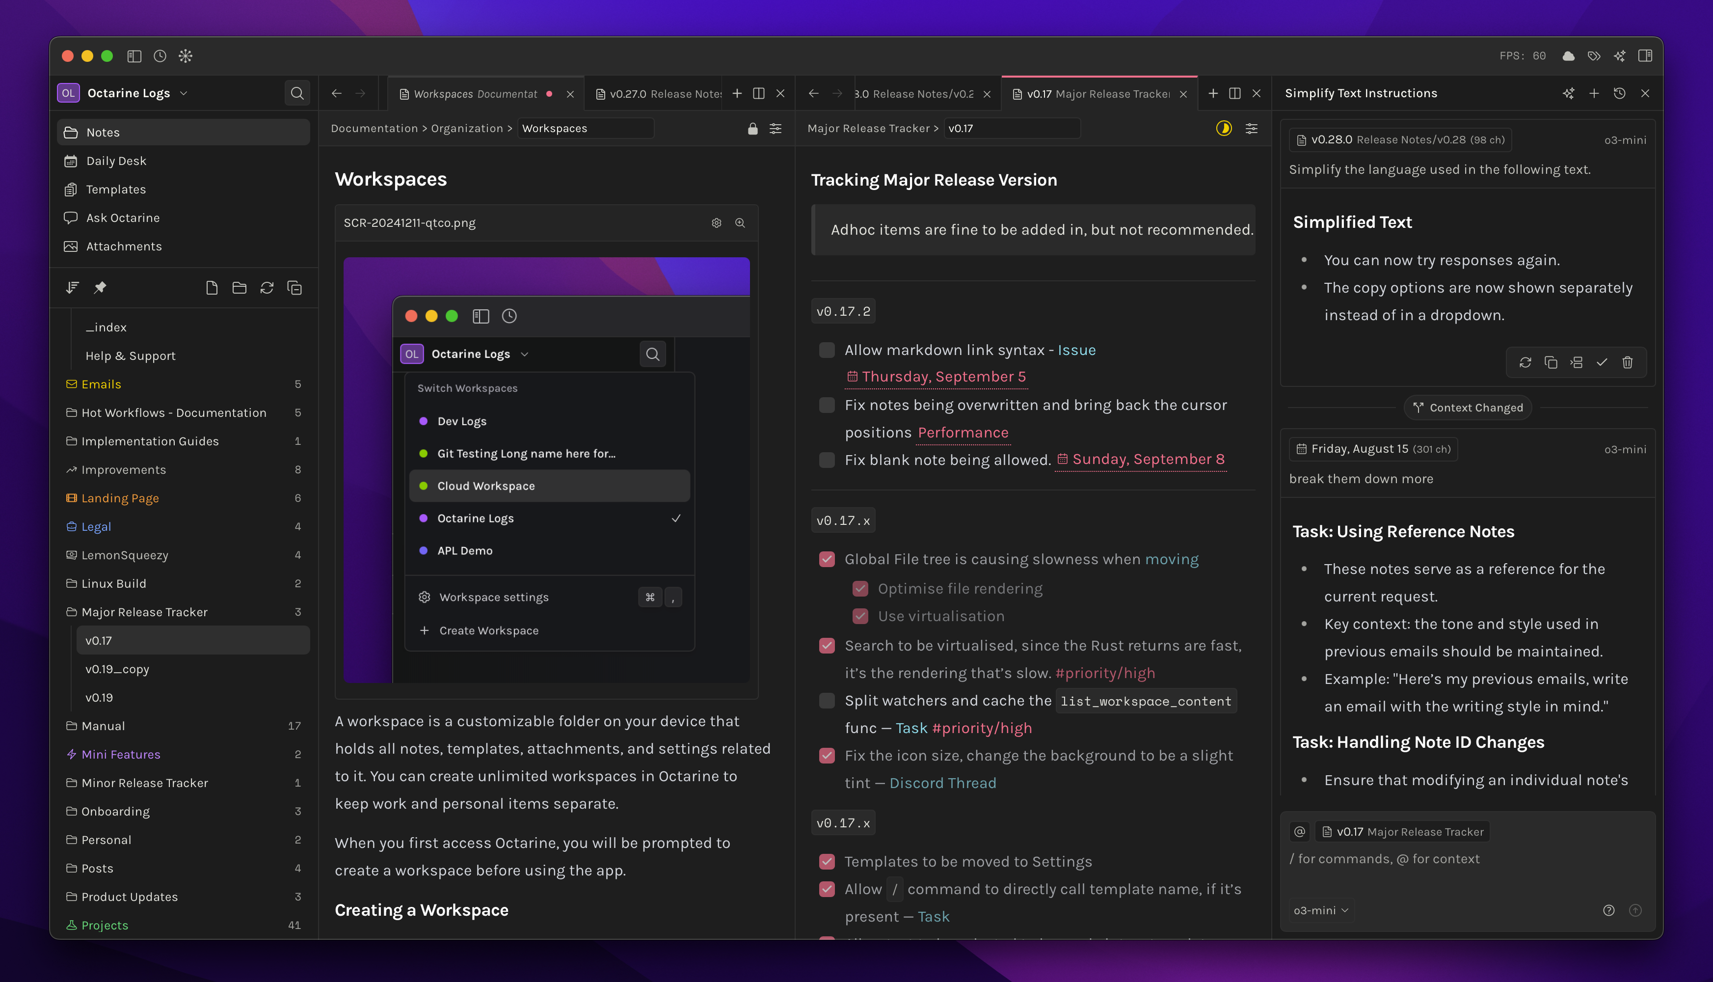The width and height of the screenshot is (1713, 982).
Task: Click the pin icon in file tree toolbar
Action: pyautogui.click(x=100, y=288)
